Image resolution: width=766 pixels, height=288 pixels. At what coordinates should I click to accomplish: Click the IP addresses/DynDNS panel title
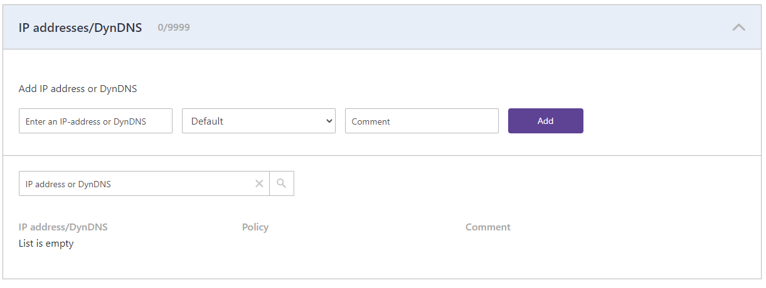(x=80, y=28)
